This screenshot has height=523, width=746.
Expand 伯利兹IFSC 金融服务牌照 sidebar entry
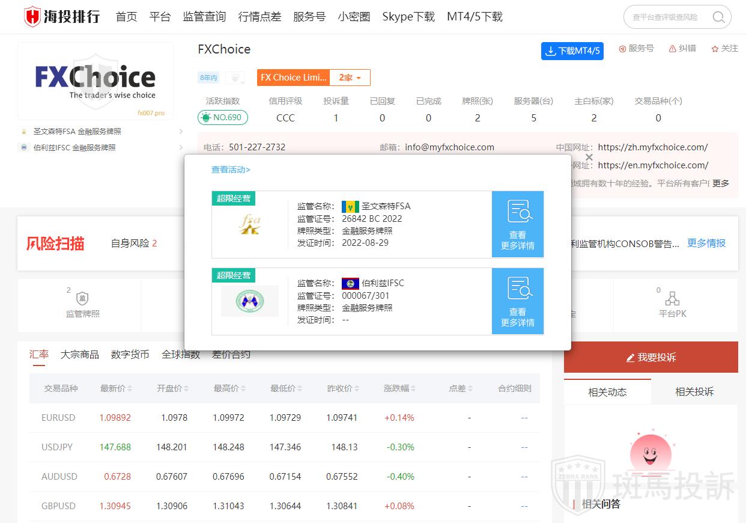click(x=181, y=147)
